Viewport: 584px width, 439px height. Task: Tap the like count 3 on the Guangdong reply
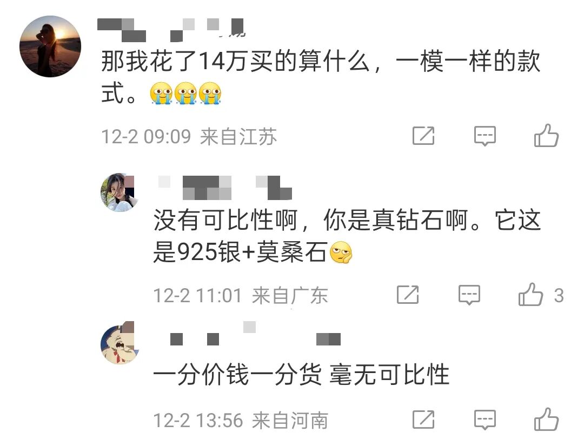[x=558, y=296]
